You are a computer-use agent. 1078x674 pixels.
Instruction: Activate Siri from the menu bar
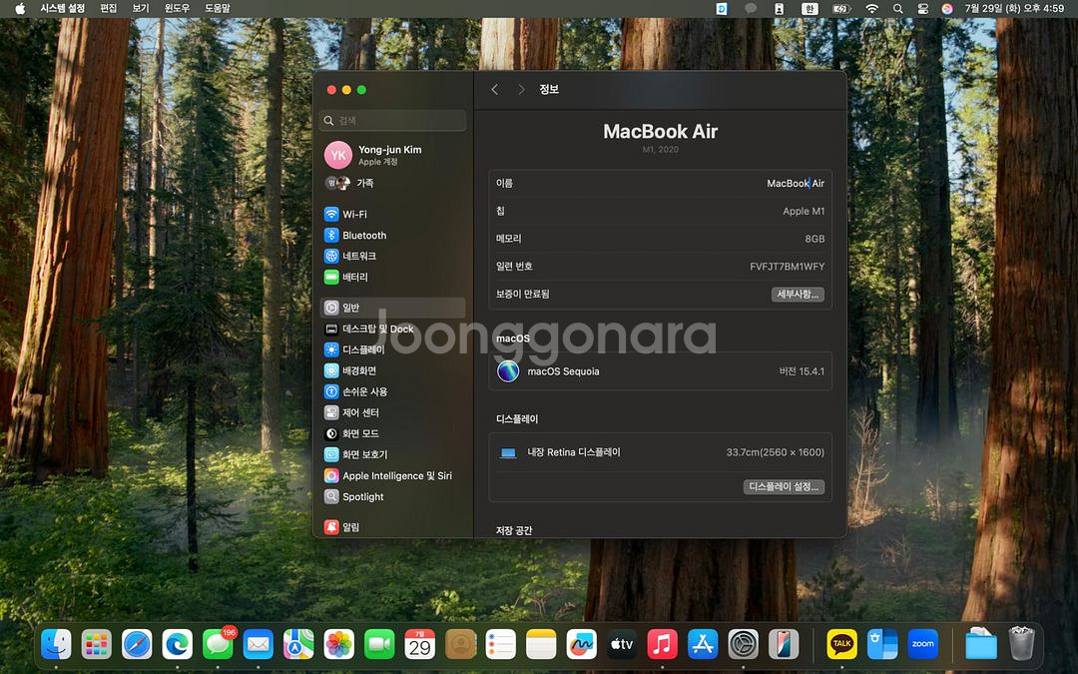point(947,8)
